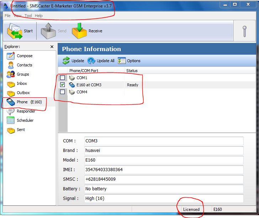Click the Ready status text

coord(132,85)
